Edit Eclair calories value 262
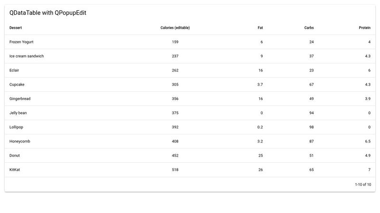 coord(175,71)
